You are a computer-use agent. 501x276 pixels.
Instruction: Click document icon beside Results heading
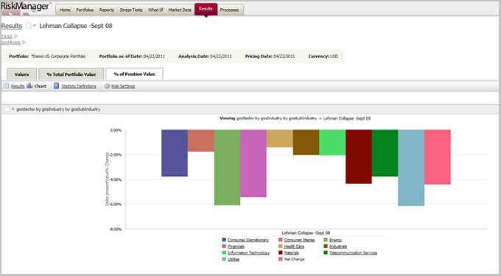point(29,26)
